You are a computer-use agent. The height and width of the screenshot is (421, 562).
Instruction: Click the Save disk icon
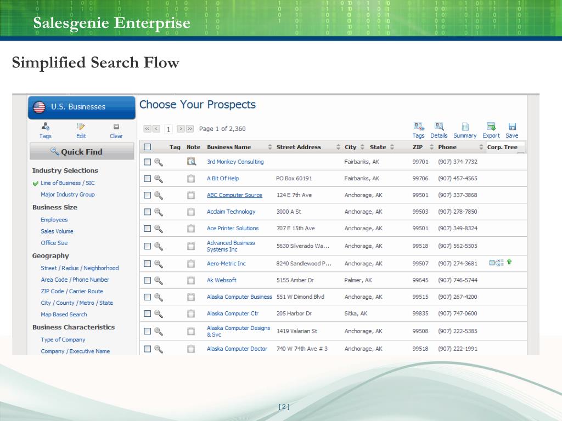[512, 127]
